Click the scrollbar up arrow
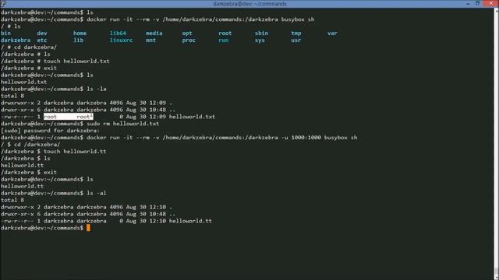This screenshot has height=280, width=499. [x=496, y=10]
